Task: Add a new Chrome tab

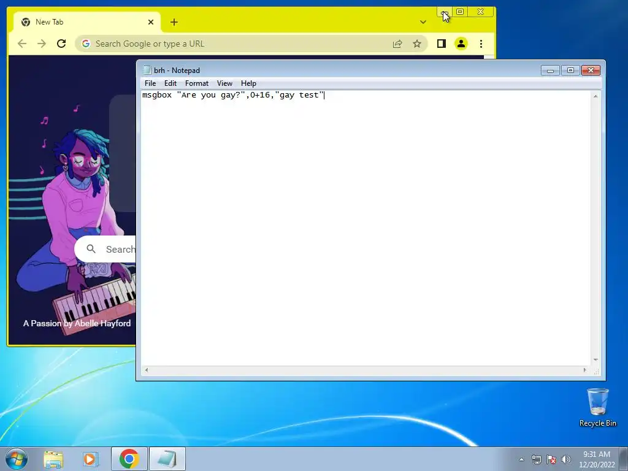Action: pos(174,22)
